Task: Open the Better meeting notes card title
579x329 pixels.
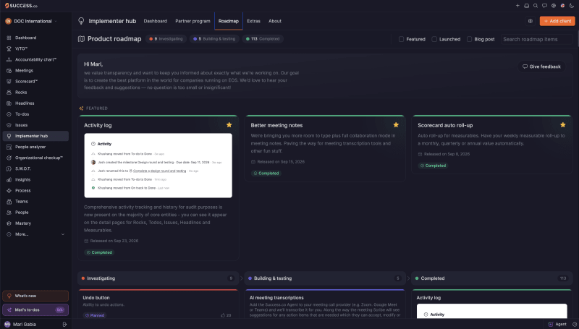Action: click(276, 125)
